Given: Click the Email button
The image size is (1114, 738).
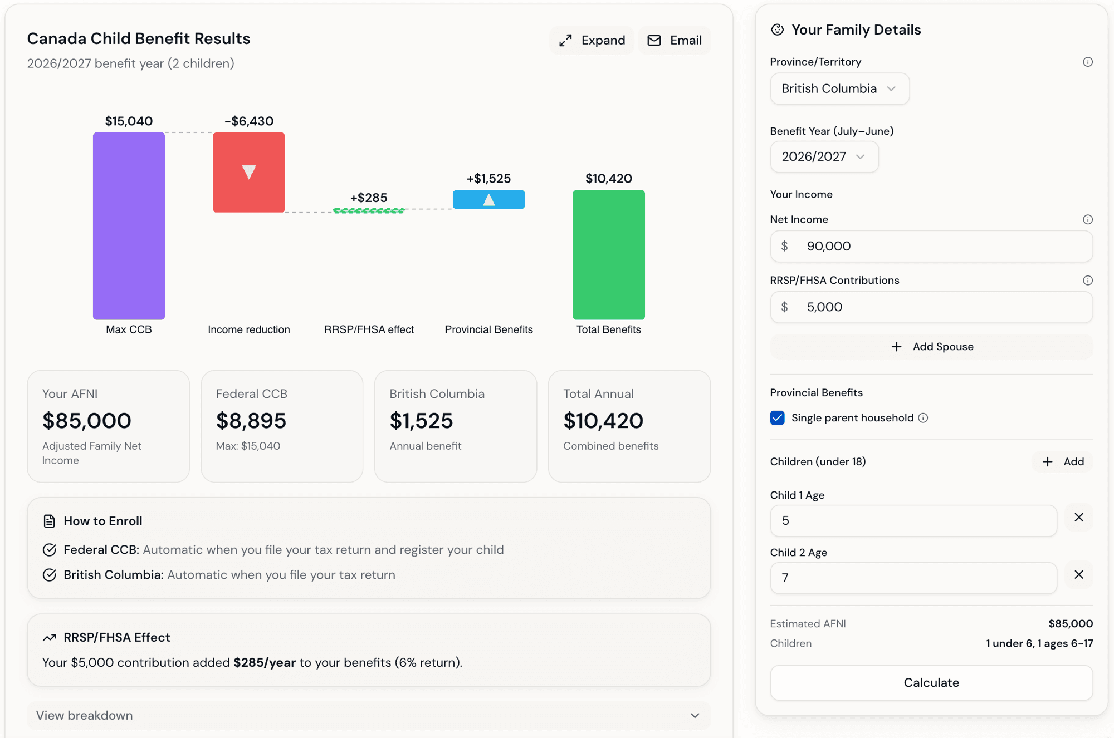Looking at the screenshot, I should coord(674,40).
